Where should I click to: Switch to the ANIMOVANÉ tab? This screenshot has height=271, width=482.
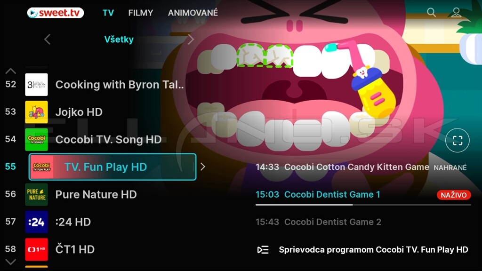click(193, 13)
